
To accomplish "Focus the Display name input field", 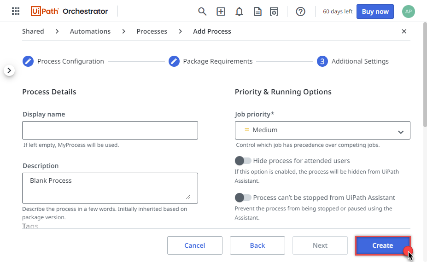I will (110, 130).
